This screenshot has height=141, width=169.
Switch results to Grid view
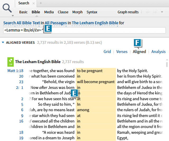[107, 52]
